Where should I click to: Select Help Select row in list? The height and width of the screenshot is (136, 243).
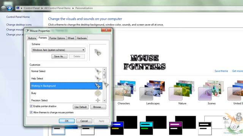(66, 79)
